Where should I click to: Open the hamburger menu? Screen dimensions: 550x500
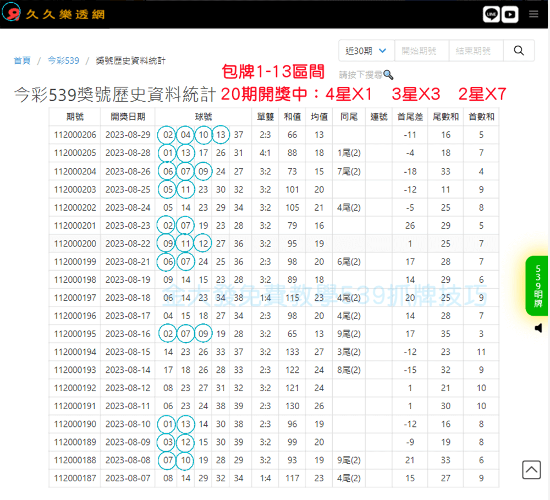pyautogui.click(x=533, y=15)
